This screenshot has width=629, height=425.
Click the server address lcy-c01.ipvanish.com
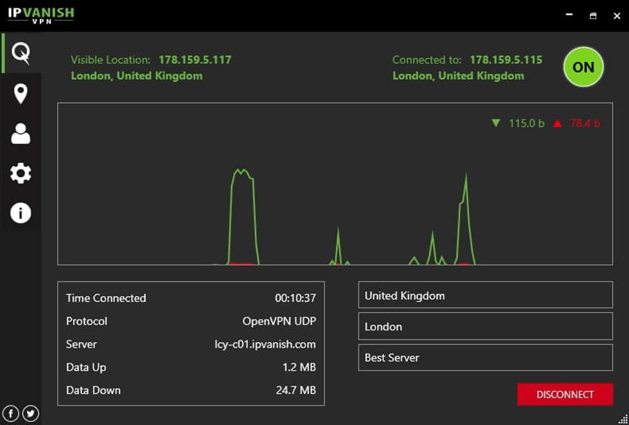(266, 345)
